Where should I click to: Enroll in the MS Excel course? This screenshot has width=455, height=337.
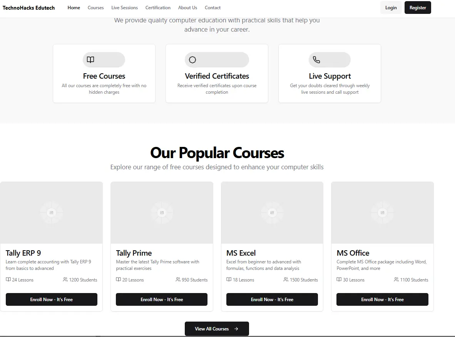272,299
